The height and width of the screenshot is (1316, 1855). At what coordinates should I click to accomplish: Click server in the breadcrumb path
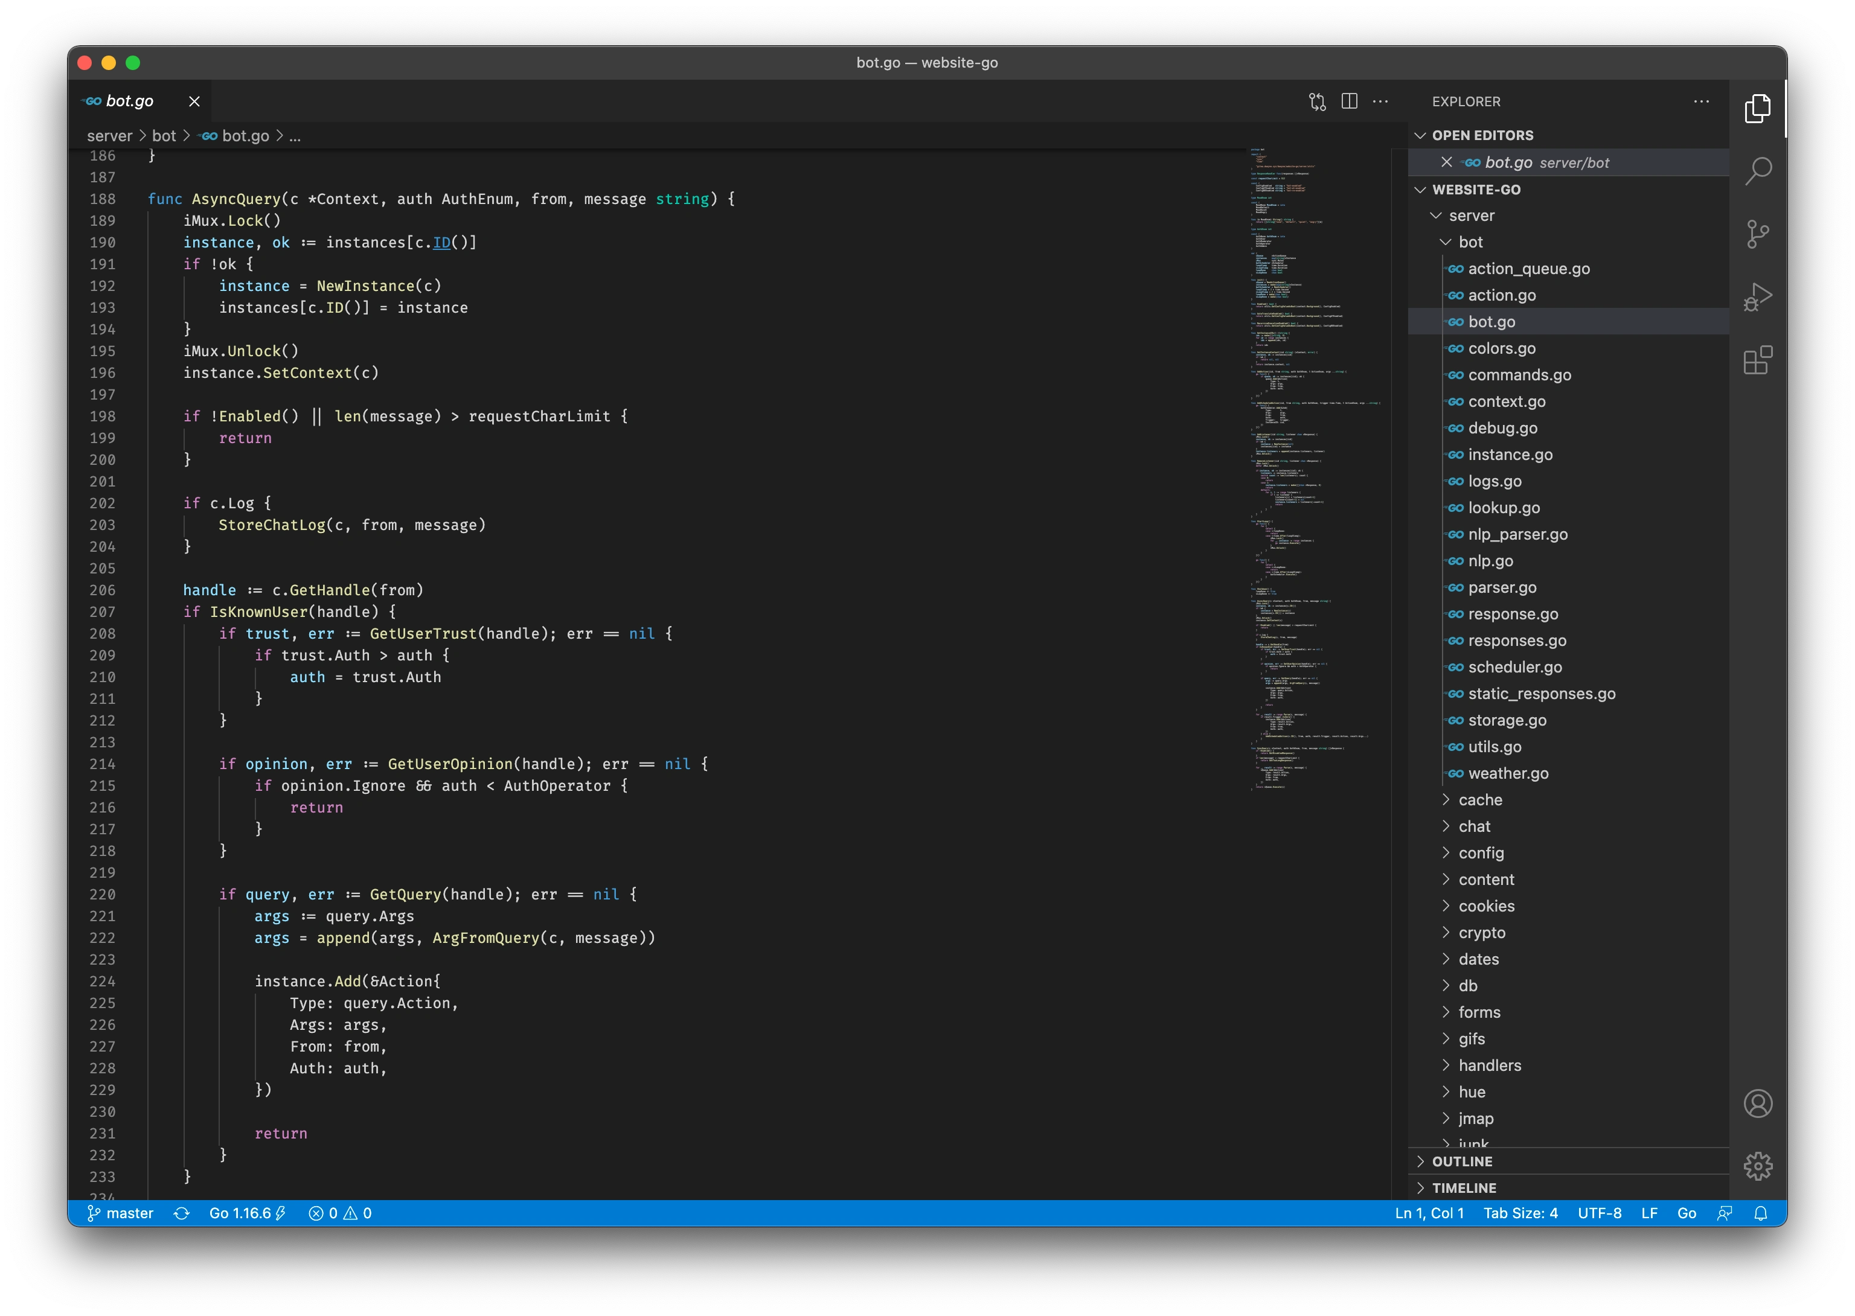click(x=109, y=136)
